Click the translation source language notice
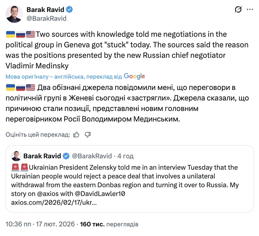The image size is (259, 236). (64, 77)
